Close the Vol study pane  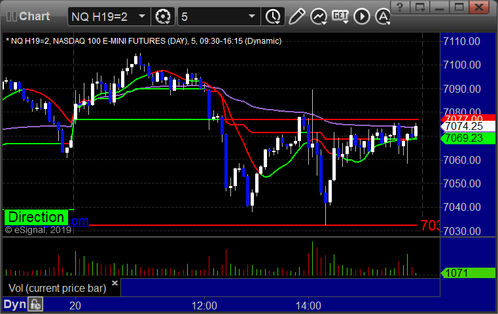[x=115, y=283]
